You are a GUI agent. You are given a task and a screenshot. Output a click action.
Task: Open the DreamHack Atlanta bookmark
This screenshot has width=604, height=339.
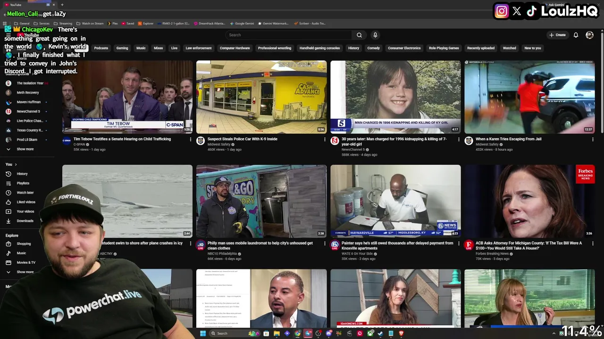point(209,23)
